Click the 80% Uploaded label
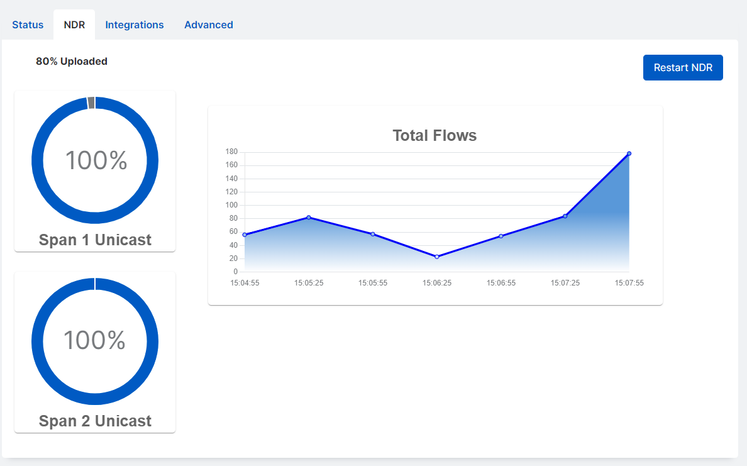This screenshot has height=466, width=747. [72, 61]
